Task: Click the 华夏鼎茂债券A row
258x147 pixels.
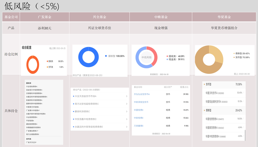Action: click(x=224, y=127)
